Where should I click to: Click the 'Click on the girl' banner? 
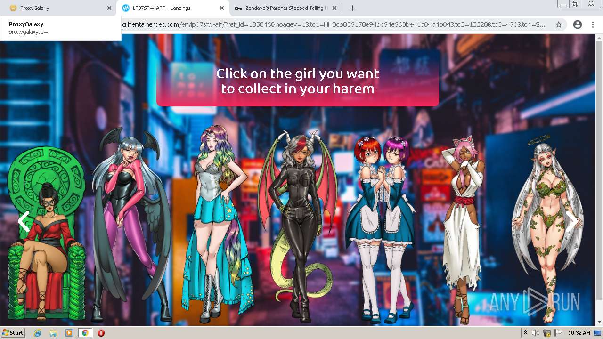tap(298, 81)
